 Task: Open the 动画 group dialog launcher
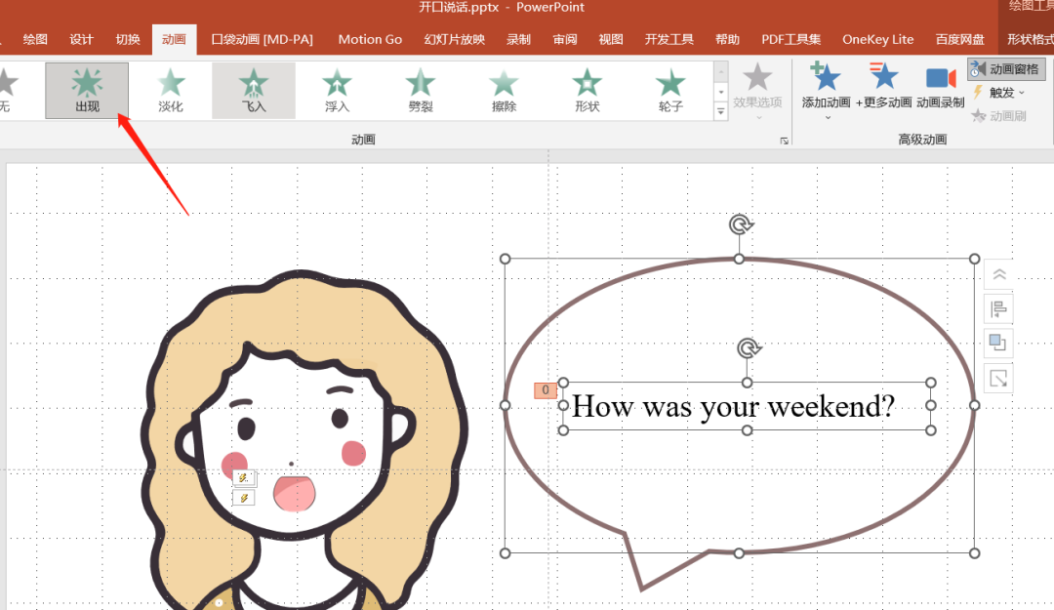[784, 141]
